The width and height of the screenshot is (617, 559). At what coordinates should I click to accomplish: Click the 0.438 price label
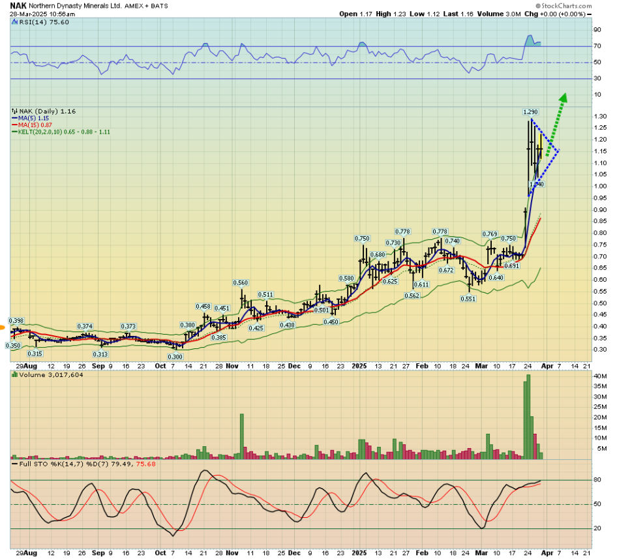287,325
